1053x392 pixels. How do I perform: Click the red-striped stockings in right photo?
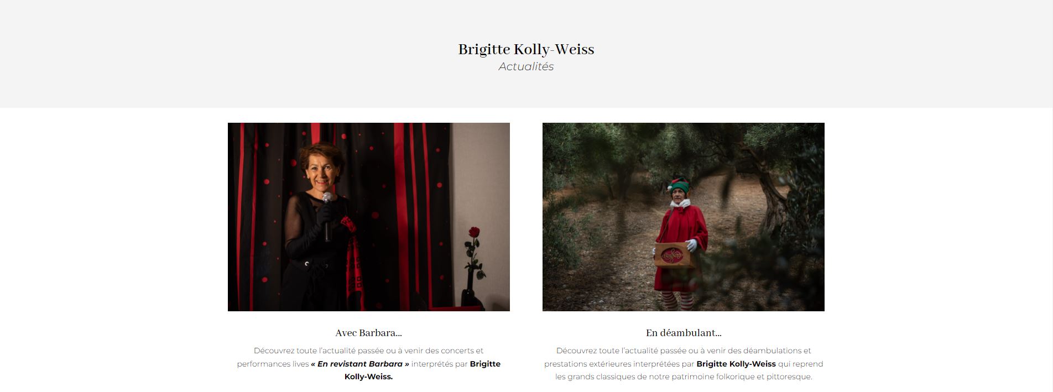point(677,300)
